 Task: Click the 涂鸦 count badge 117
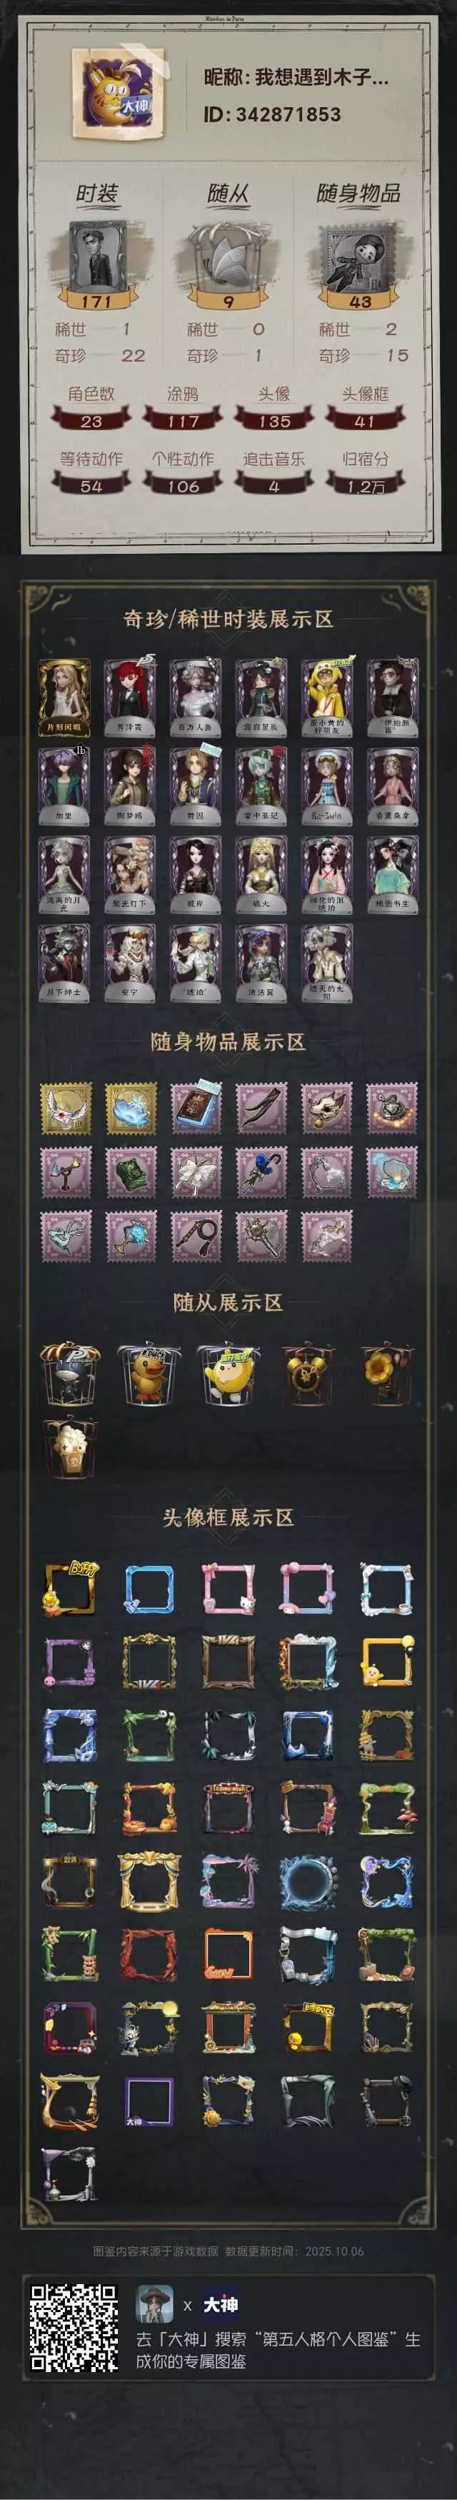[182, 420]
